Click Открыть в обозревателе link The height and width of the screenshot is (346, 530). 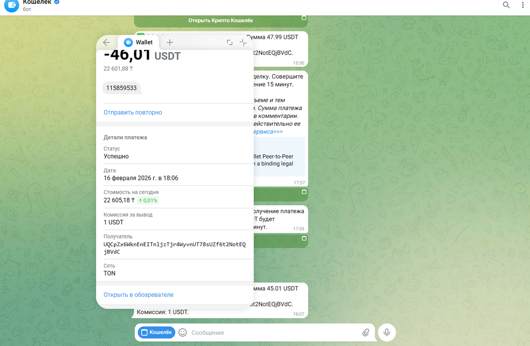pos(139,295)
